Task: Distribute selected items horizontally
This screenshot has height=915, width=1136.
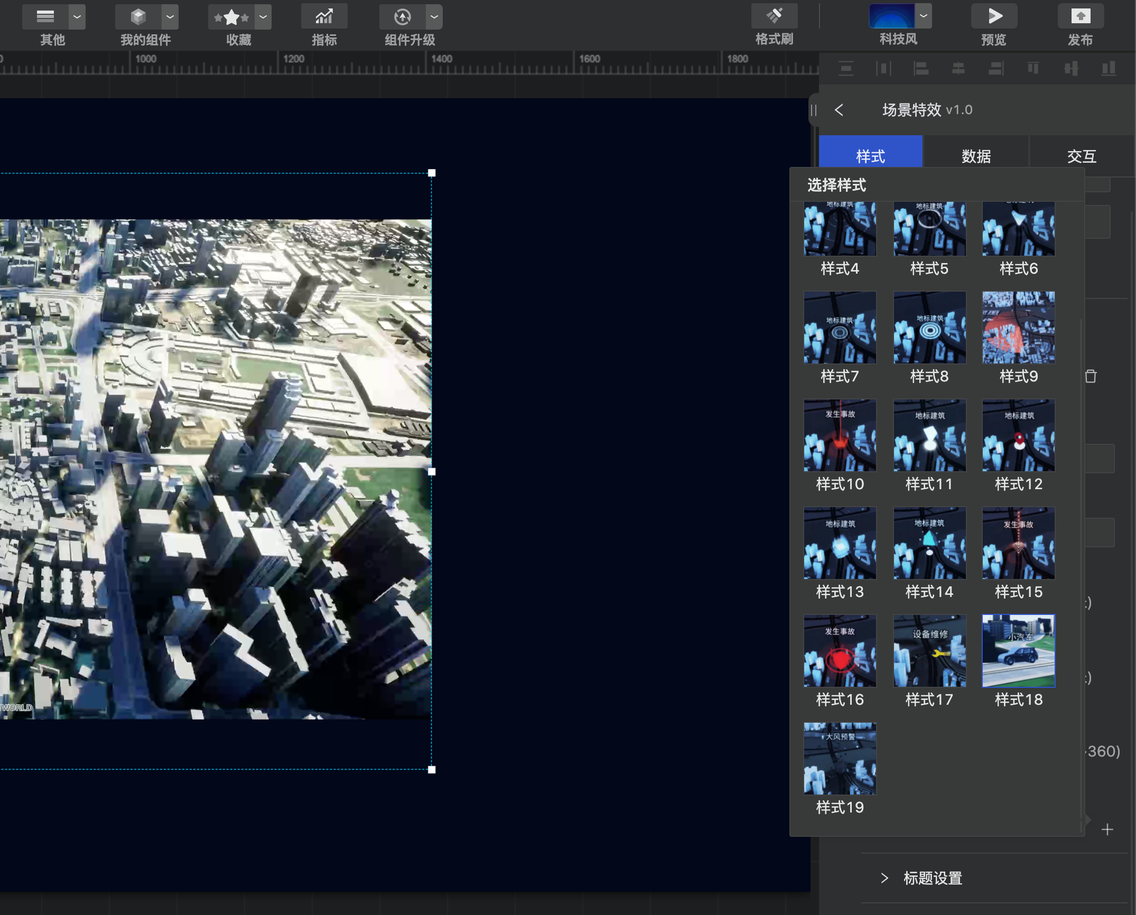Action: (x=883, y=68)
